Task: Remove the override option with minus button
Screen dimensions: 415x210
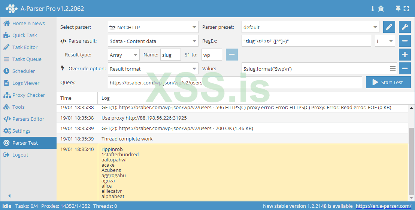Action: (x=405, y=68)
